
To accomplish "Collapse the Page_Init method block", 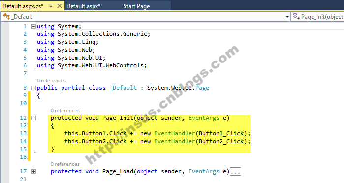I will [x=33, y=118].
